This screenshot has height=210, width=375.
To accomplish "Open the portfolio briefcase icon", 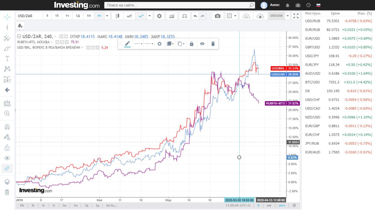I will [298, 5].
